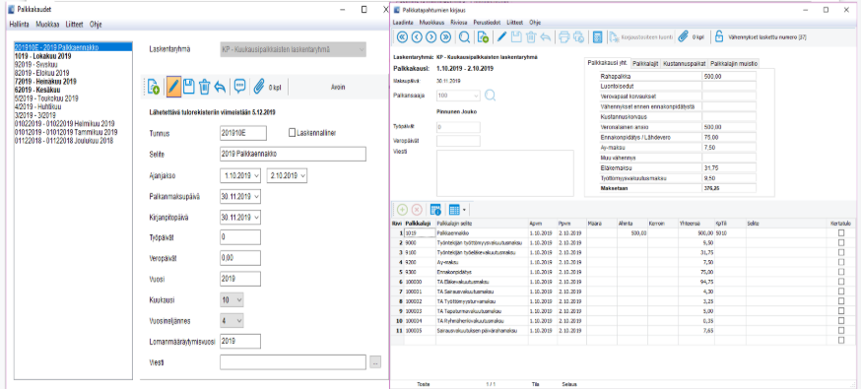
Task: Switch to the Palkkalajin muistio tab
Action: (x=735, y=63)
